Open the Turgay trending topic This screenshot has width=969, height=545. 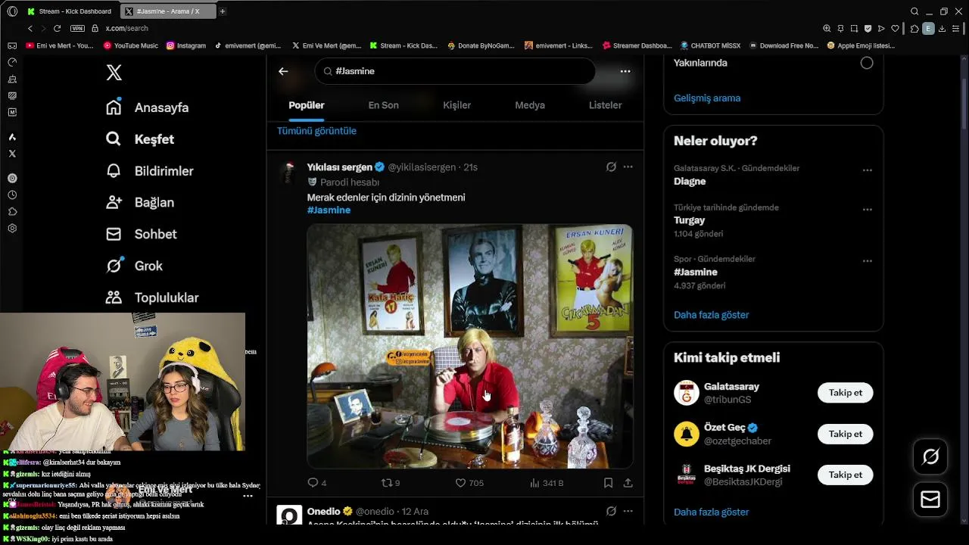pos(689,220)
